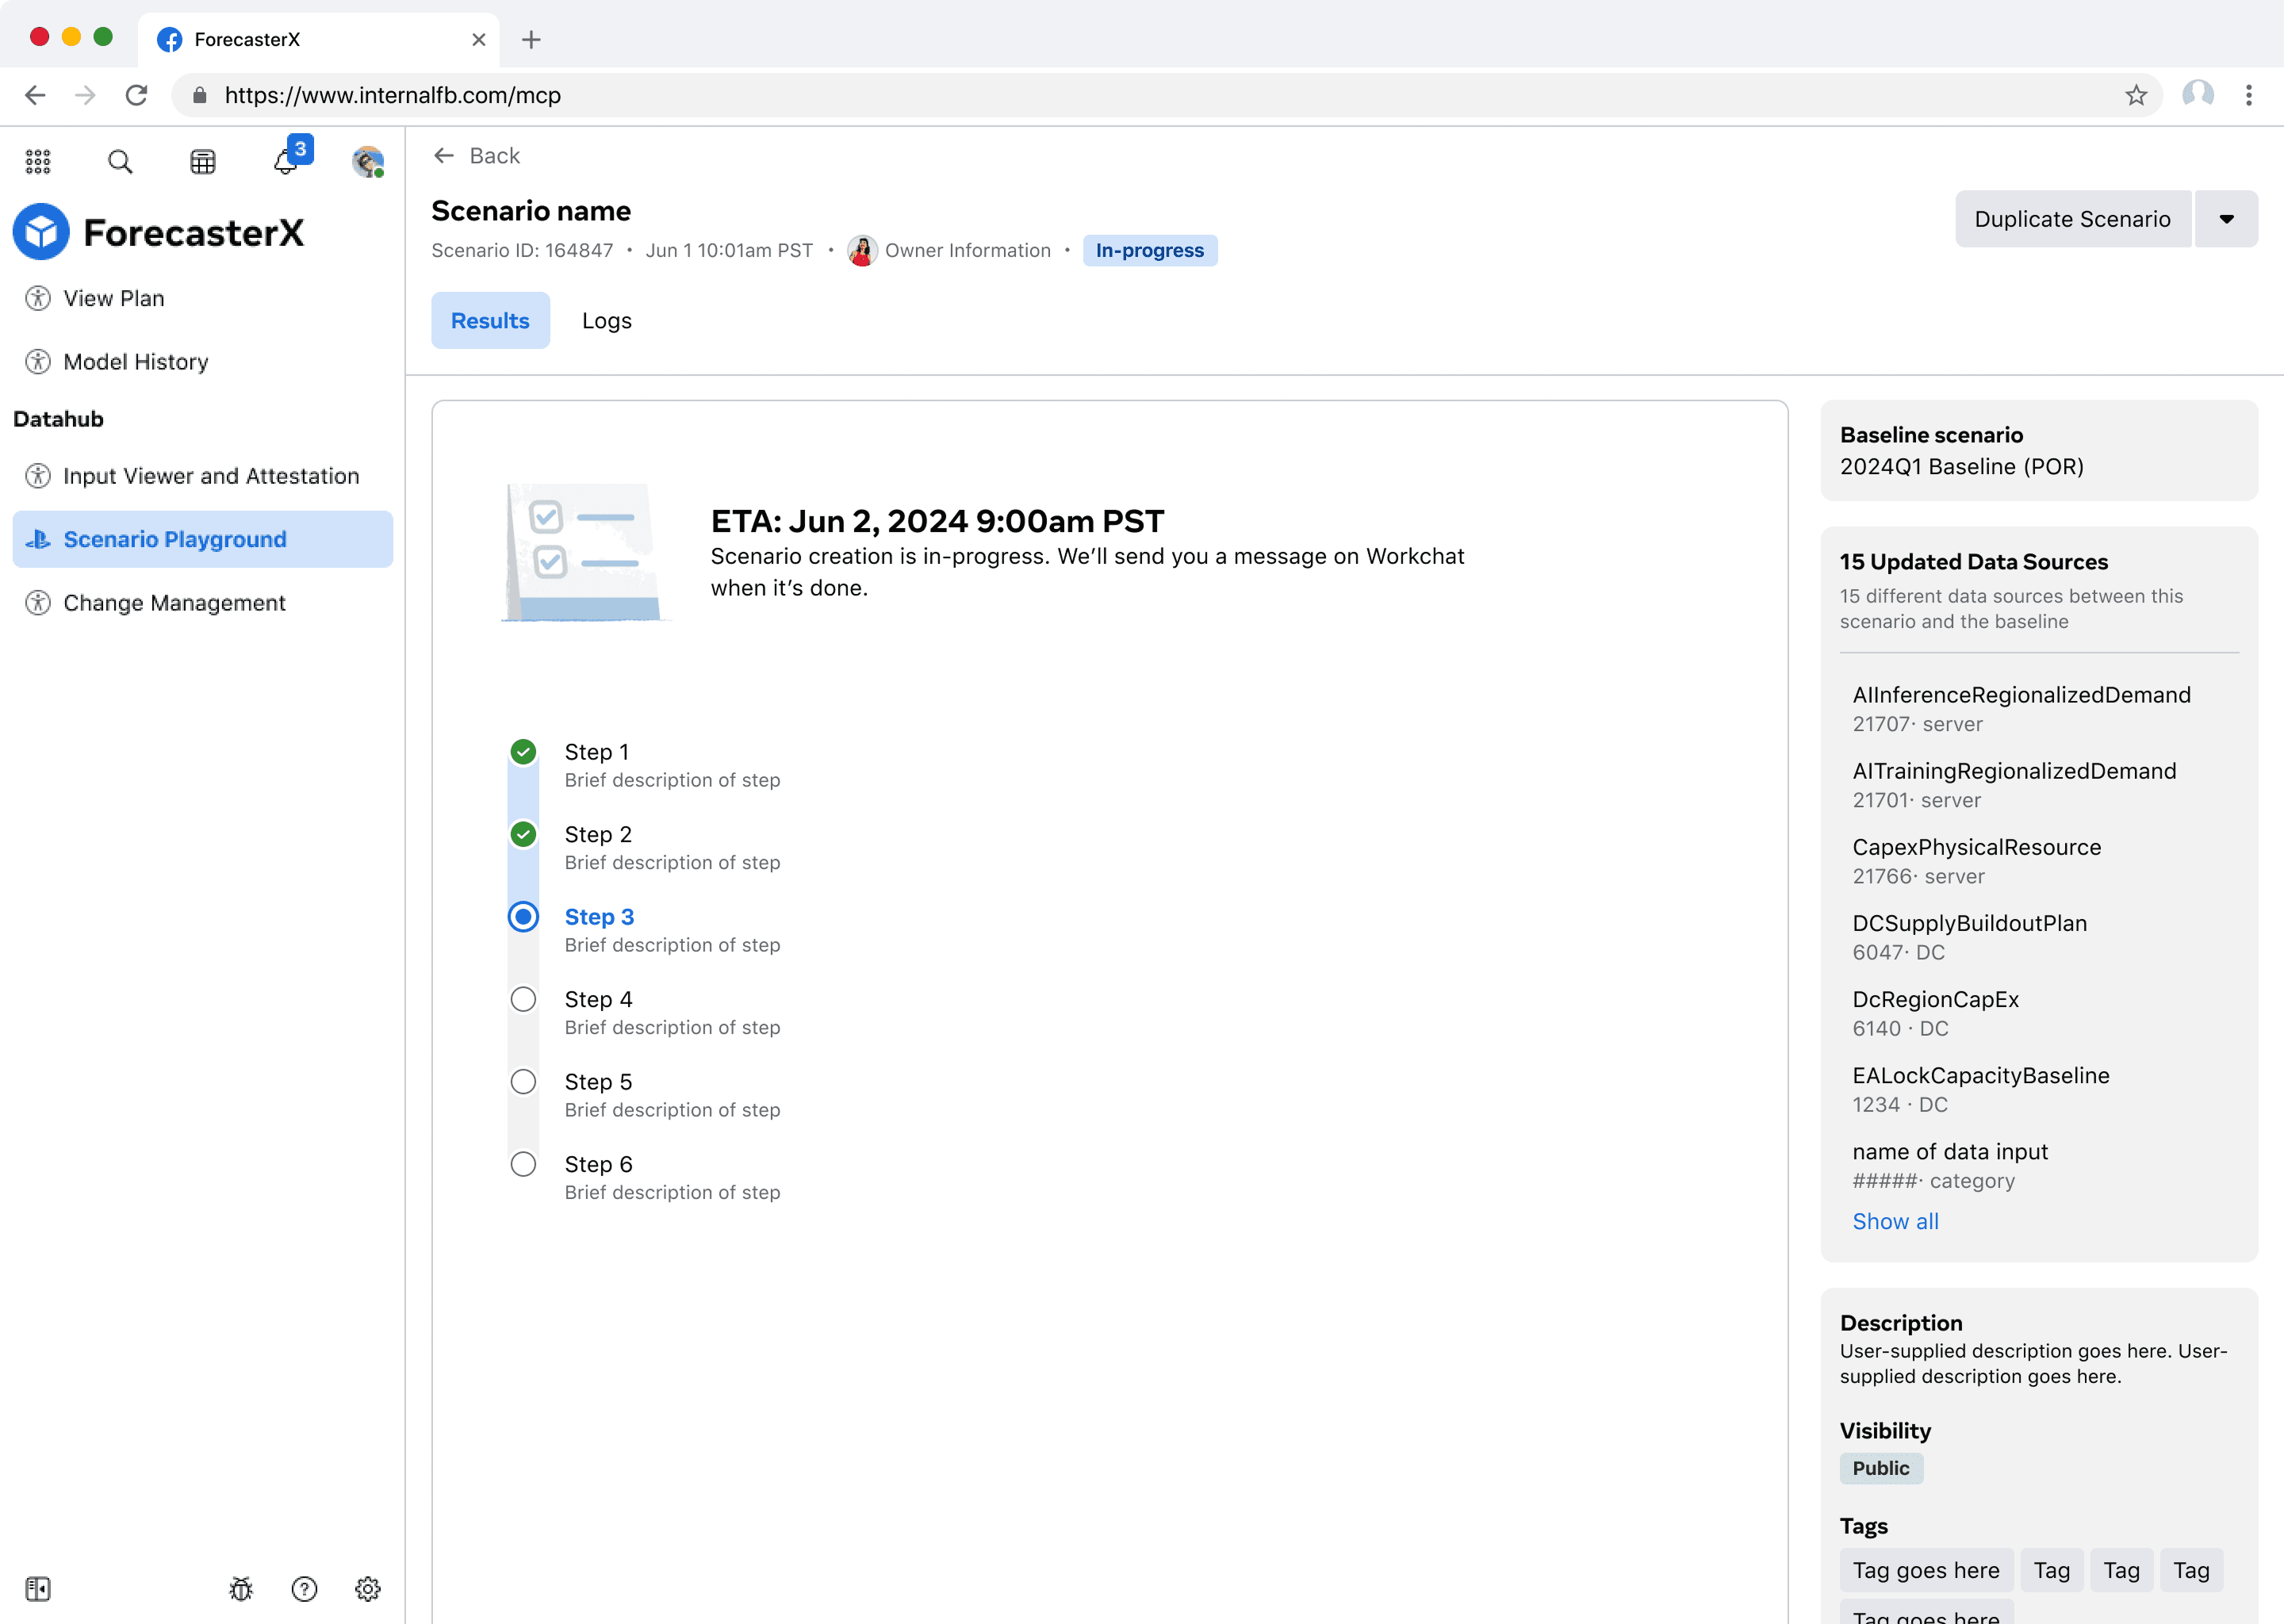Go back with browser back arrow
This screenshot has height=1624, width=2284.
35,95
